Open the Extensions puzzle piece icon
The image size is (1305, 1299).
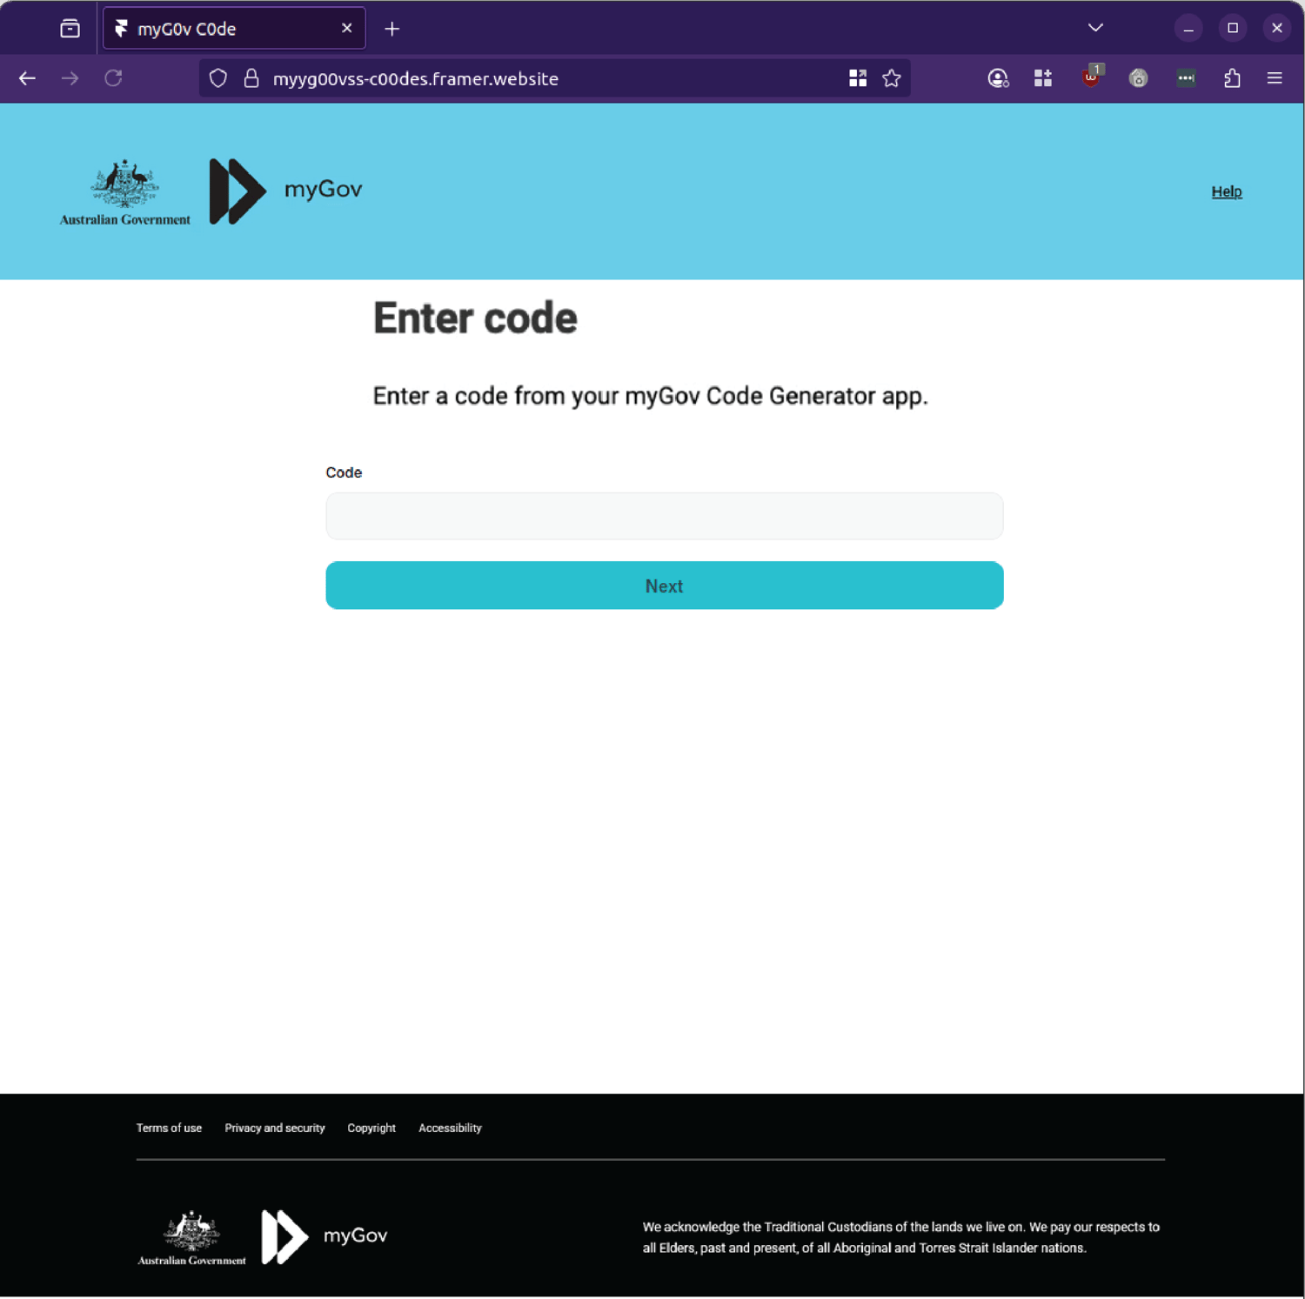coord(1232,78)
